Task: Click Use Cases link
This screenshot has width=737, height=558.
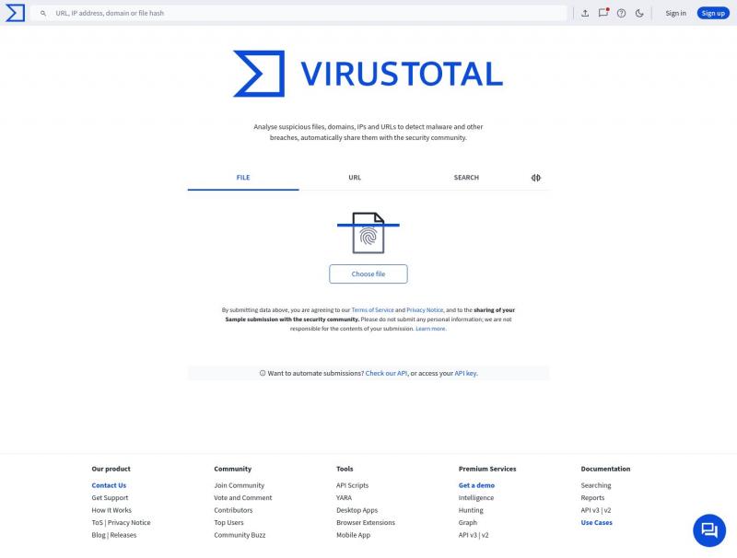Action: (596, 523)
